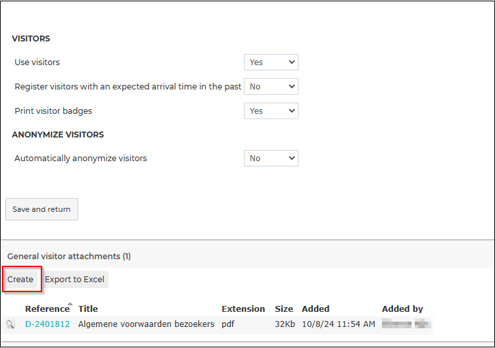Sort by the Added column header
This screenshot has height=348, width=495.
coord(316,309)
